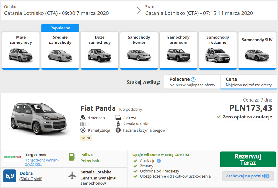Image resolution: width=278 pixels, height=188 pixels.
Task: Click Zero opłat za anulacje link
Action: point(247,117)
